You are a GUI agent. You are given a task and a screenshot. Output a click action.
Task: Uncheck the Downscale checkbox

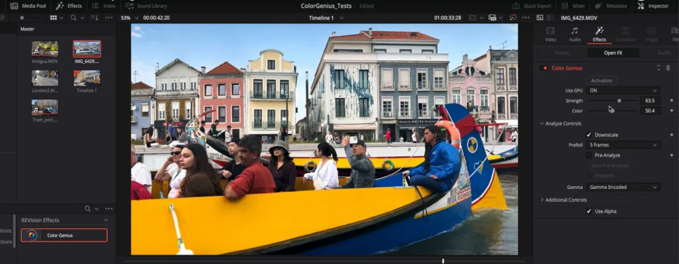coord(589,135)
